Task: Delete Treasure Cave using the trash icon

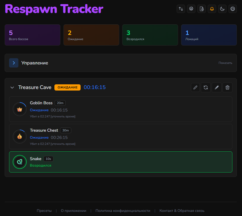Action: (227, 87)
